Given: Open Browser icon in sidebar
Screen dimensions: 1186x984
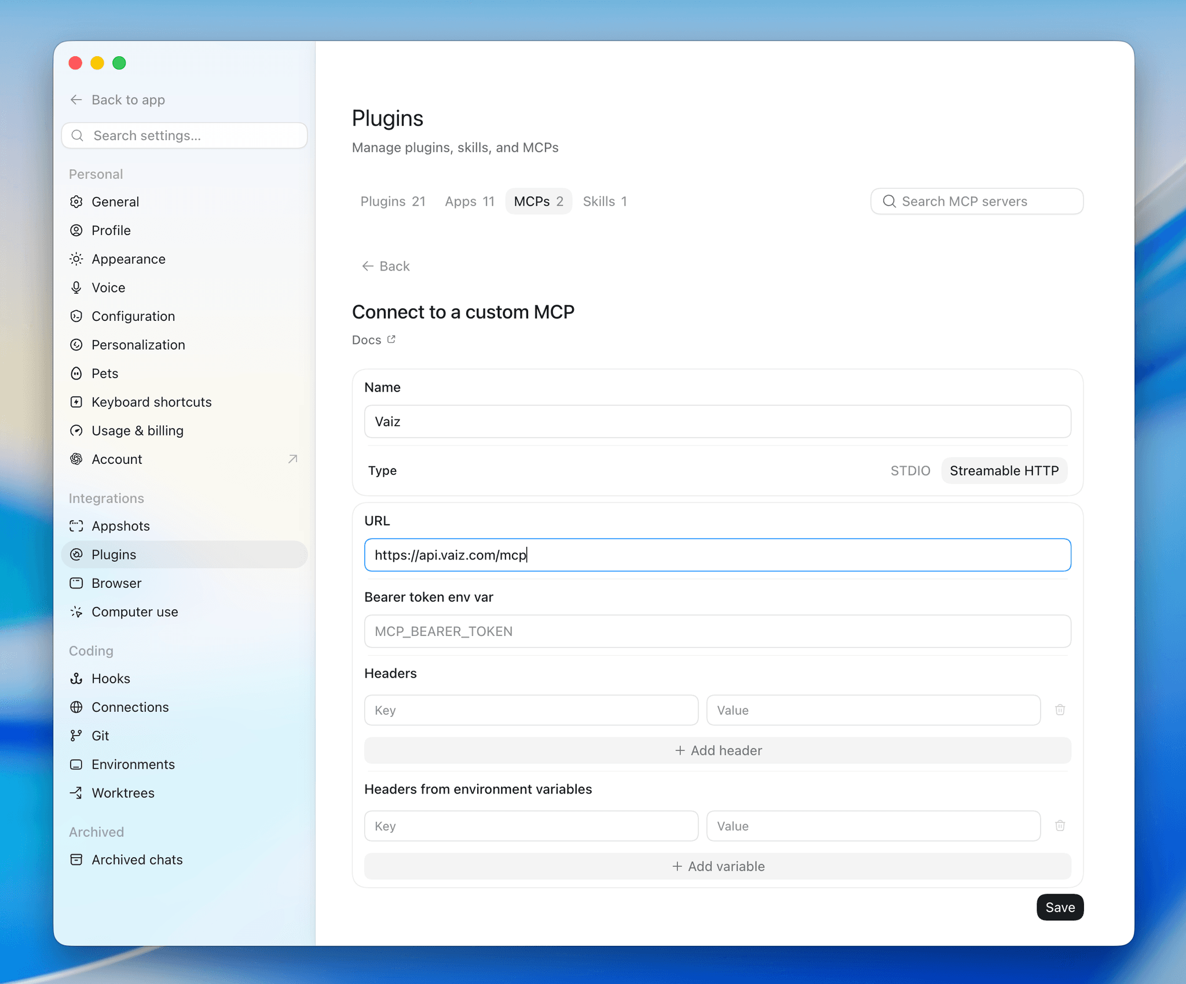Looking at the screenshot, I should 76,583.
